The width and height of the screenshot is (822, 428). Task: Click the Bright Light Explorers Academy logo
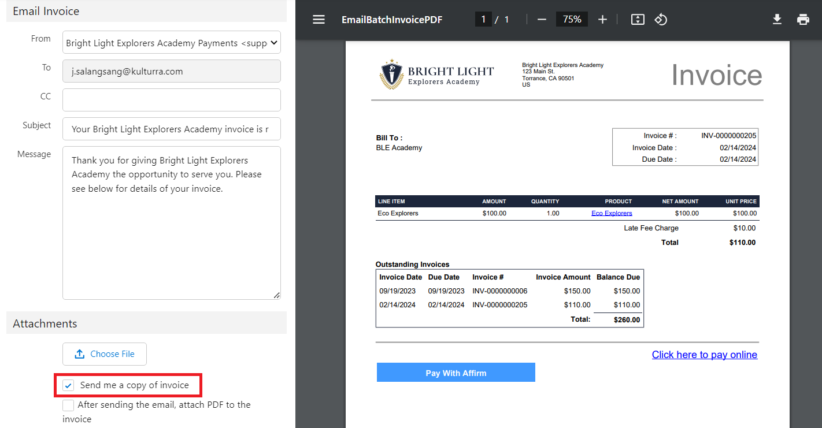point(437,75)
